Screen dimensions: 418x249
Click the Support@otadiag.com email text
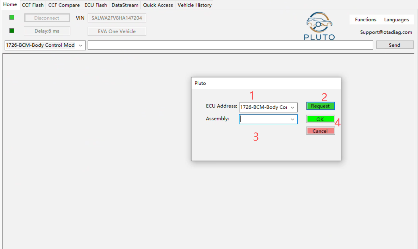click(386, 32)
